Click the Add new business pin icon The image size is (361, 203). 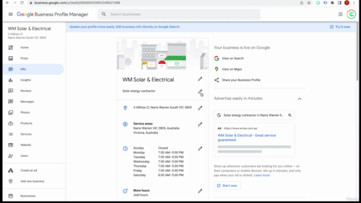[x=11, y=181]
